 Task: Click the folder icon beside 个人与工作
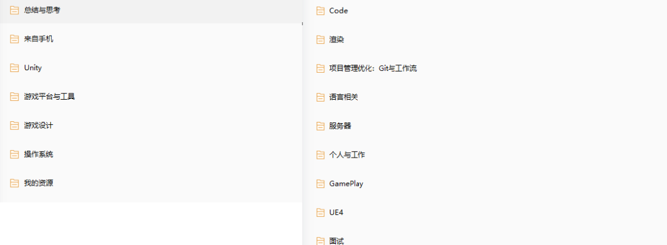coord(321,155)
